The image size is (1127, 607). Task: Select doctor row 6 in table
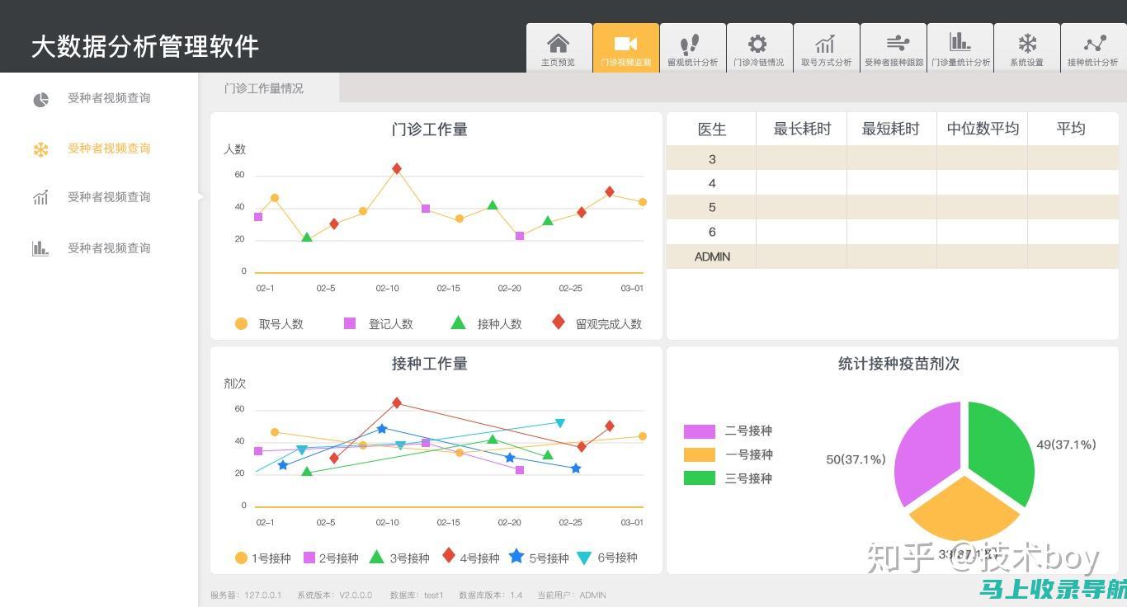tap(893, 232)
